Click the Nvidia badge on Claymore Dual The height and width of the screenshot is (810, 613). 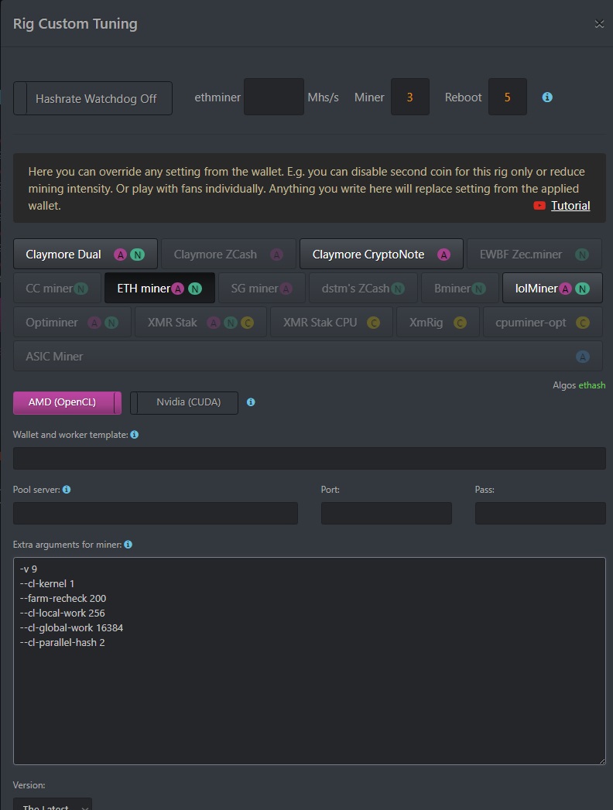click(x=138, y=255)
